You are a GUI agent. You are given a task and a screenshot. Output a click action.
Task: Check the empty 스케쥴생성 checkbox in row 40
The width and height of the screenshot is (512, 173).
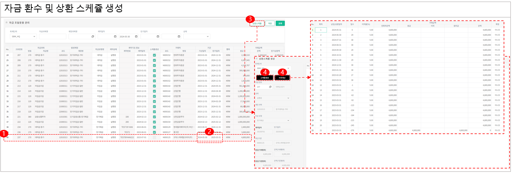coord(154,137)
